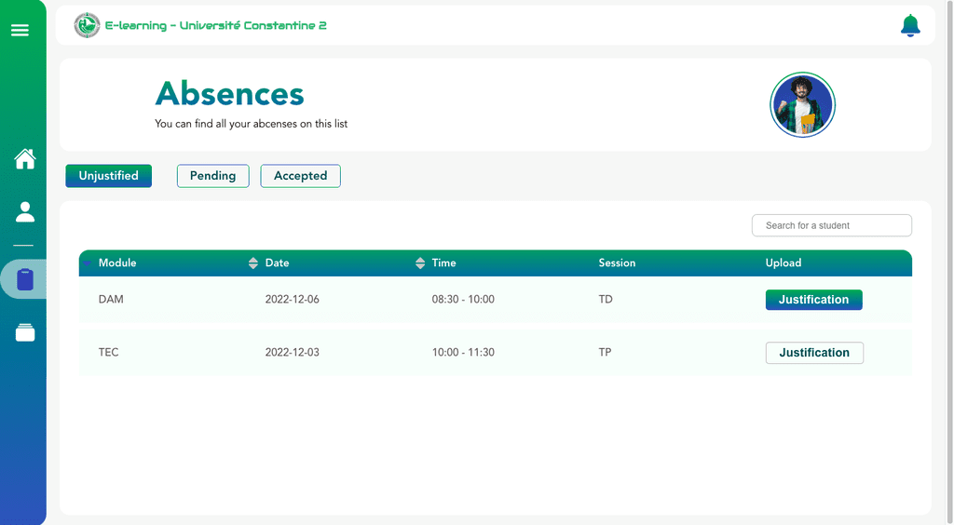Select the TEC absence row

[496, 353]
